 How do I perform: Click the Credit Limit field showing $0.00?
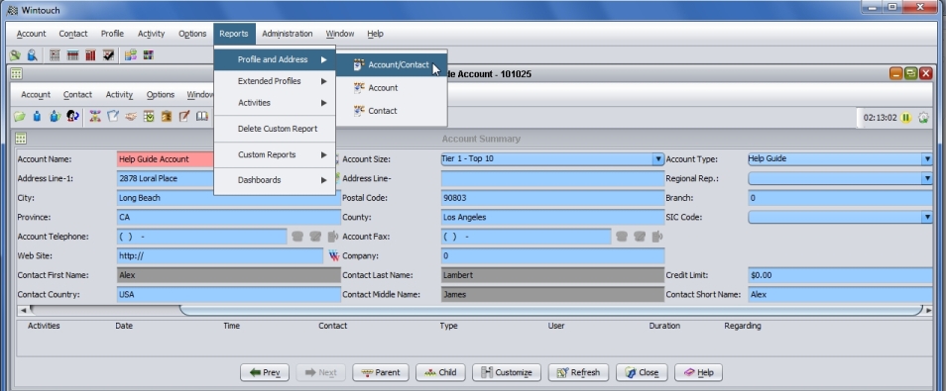click(x=841, y=275)
